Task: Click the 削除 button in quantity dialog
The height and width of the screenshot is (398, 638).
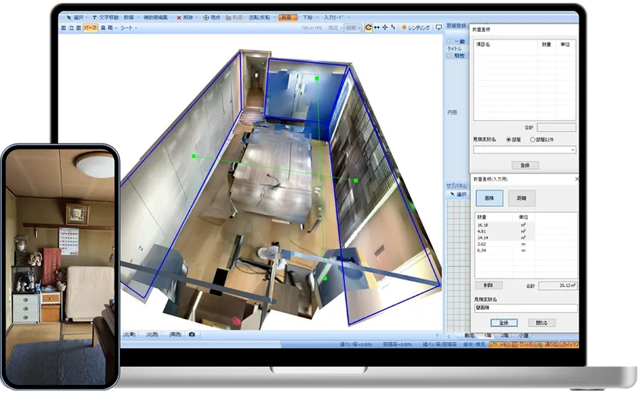Action: click(x=488, y=285)
